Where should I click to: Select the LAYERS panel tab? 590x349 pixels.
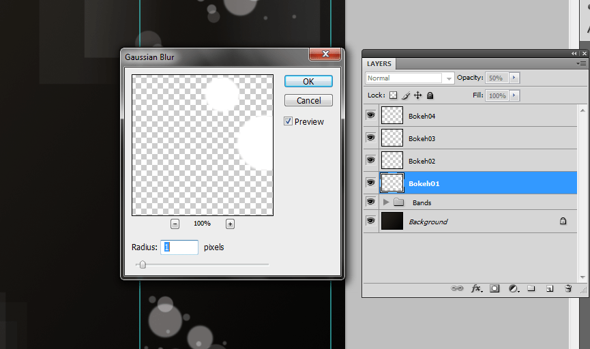(379, 64)
